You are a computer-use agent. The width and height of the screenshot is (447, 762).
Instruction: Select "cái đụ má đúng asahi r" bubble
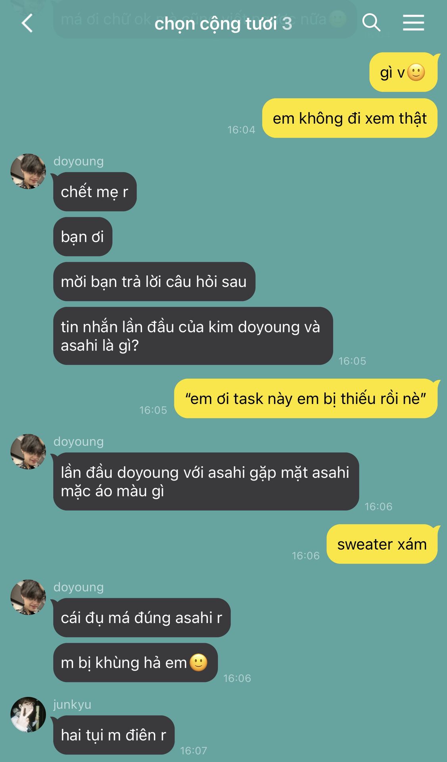pos(142,618)
